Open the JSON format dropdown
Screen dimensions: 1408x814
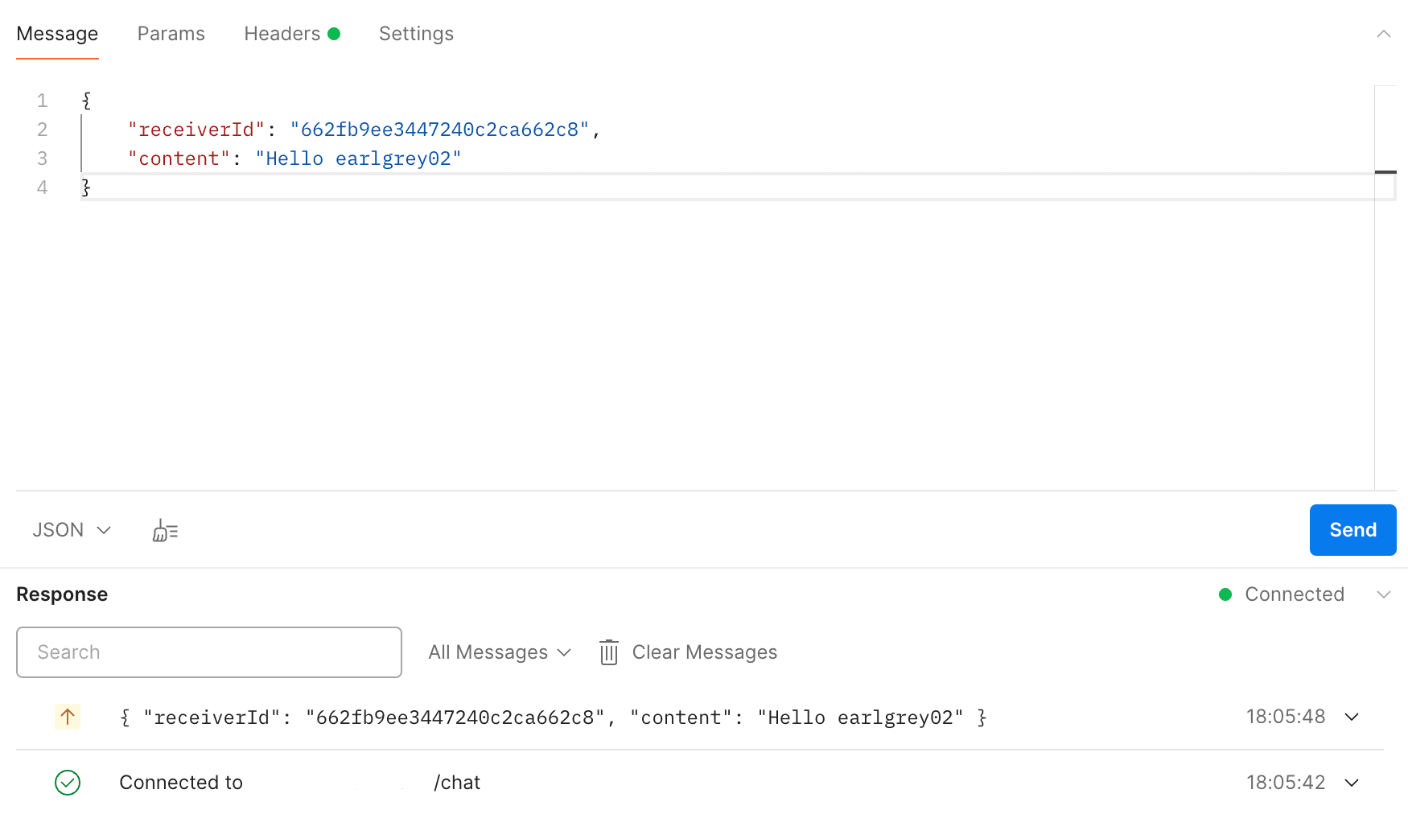(72, 530)
